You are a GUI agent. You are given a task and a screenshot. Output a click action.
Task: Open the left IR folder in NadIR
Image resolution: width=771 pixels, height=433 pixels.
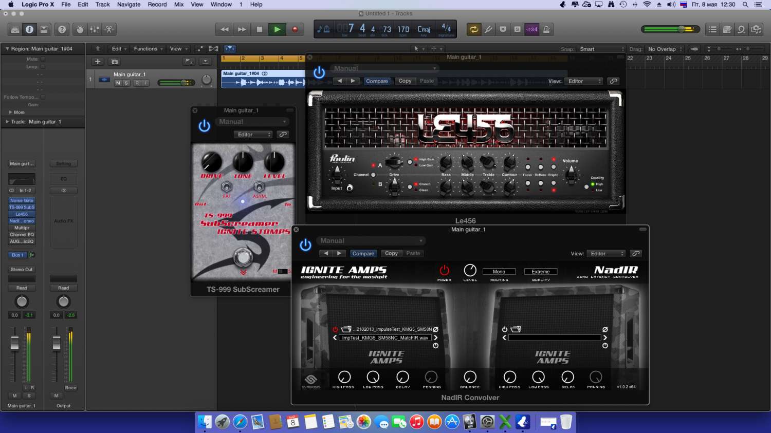346,329
